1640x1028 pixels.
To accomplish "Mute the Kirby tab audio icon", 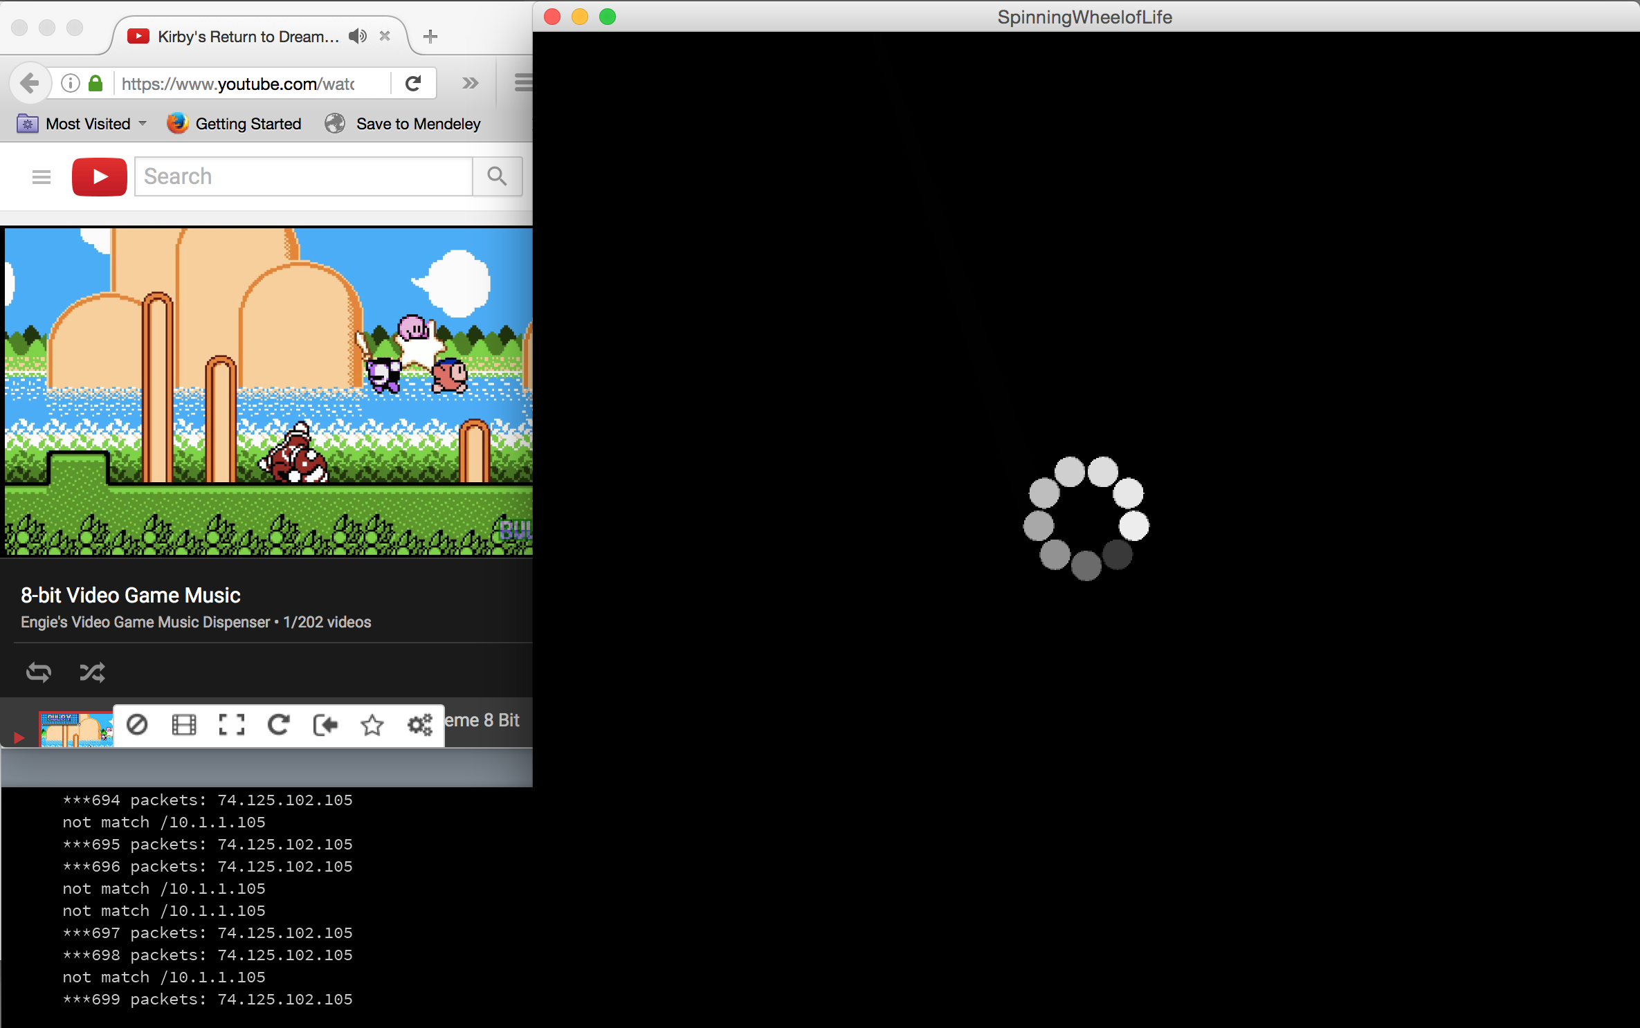I will coord(357,36).
